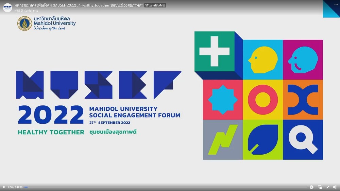Open the MUSEF Conference page link

(26, 11)
